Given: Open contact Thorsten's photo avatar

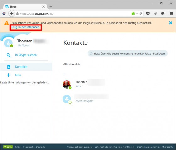Looking at the screenshot, I should click(67, 84).
